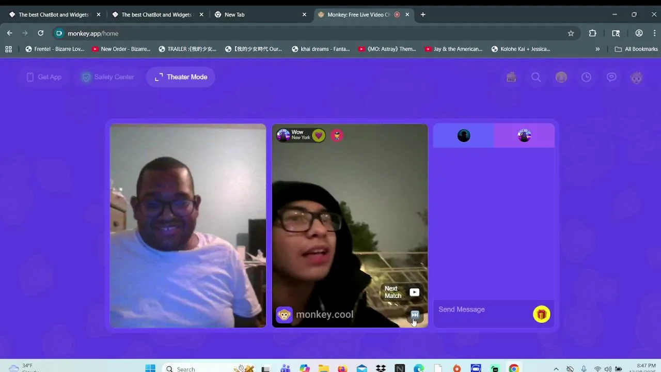Open the weather widget showing 34°F
Screen dimensions: 661x372
tap(23, 368)
